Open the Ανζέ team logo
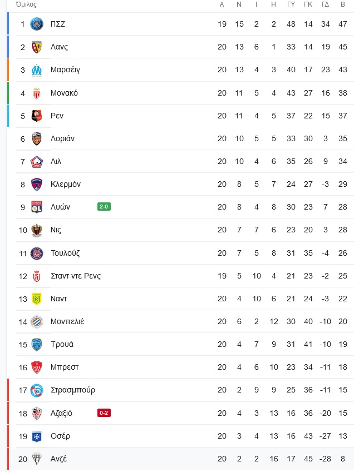This screenshot has width=354, height=472. 37,459
